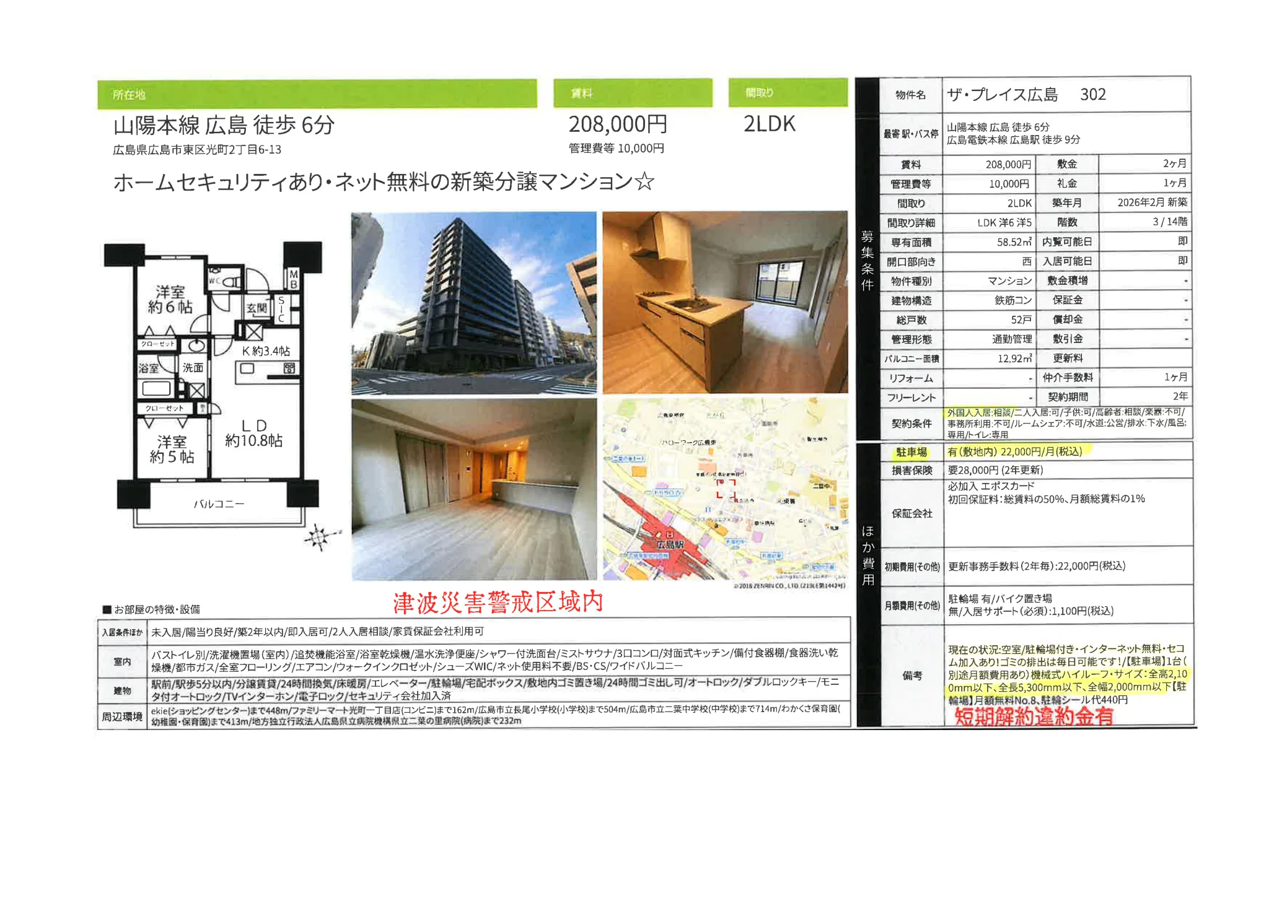Click the green 間取り header label
The width and height of the screenshot is (1274, 901).
[x=759, y=93]
